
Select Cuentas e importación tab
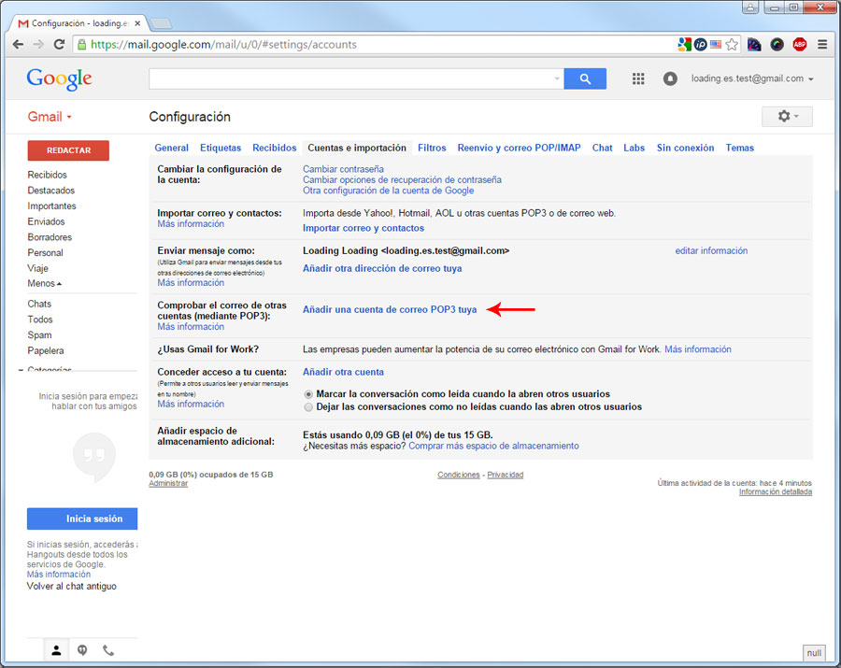click(x=357, y=148)
